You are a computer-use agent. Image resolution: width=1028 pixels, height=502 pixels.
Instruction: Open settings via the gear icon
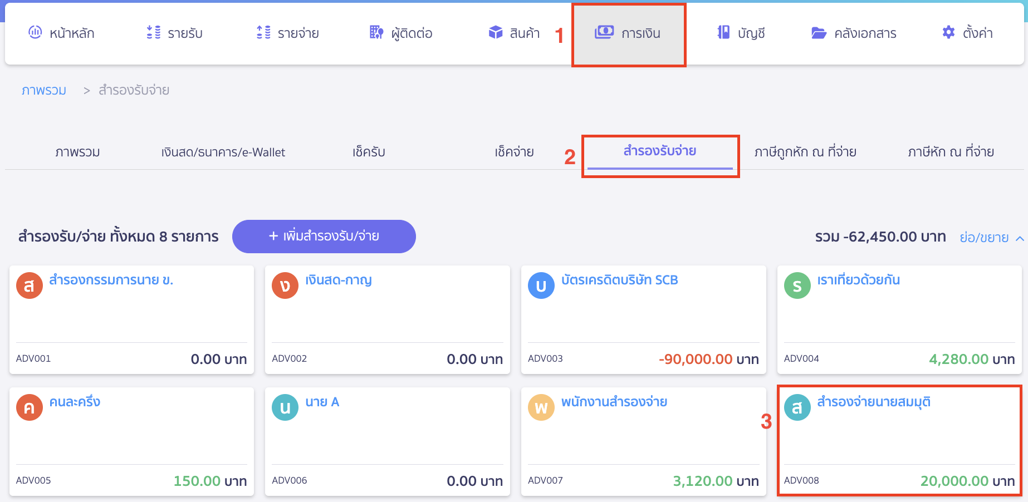coord(948,32)
